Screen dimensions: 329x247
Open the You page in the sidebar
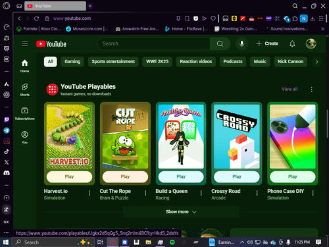pyautogui.click(x=24, y=137)
